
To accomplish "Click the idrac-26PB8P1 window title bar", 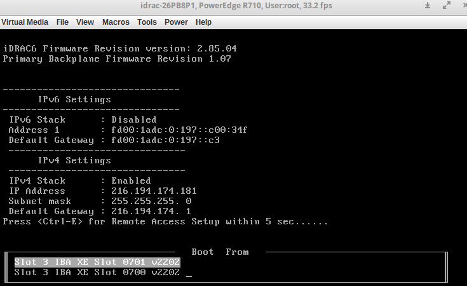I will (x=236, y=6).
